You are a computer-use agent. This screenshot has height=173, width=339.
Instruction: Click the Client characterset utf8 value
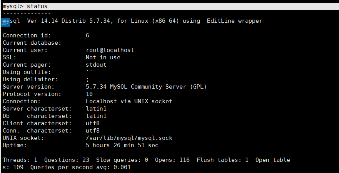[x=92, y=123]
